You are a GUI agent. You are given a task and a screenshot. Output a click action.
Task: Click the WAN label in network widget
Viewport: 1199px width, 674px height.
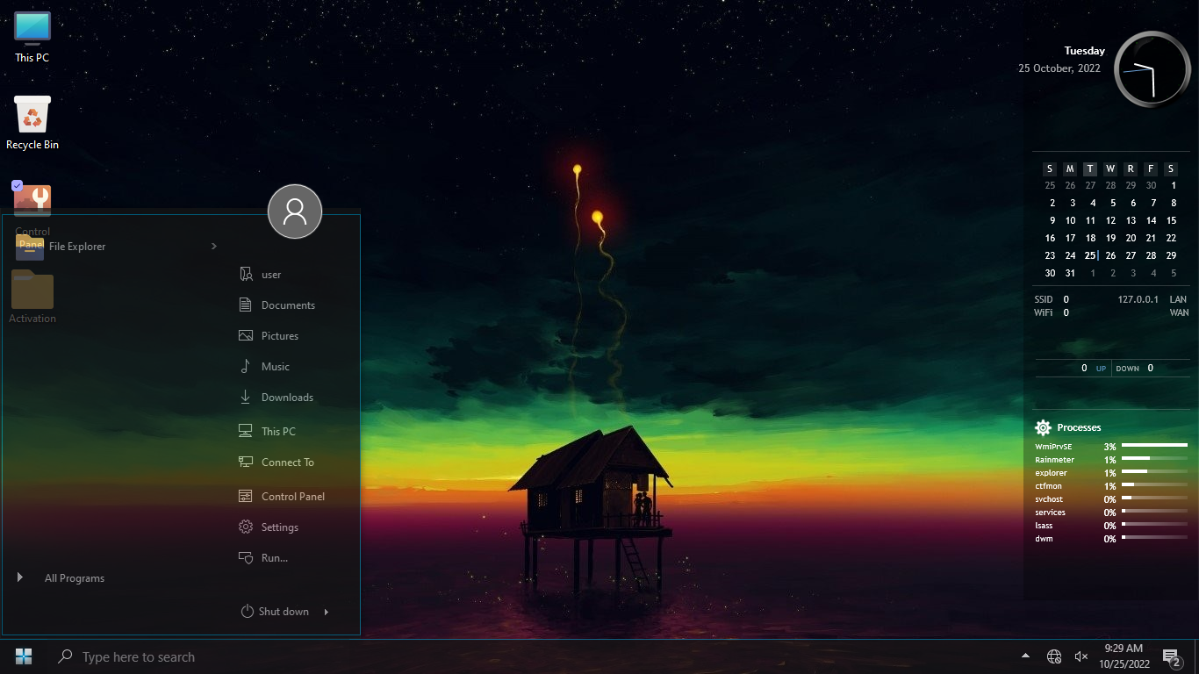pos(1179,312)
